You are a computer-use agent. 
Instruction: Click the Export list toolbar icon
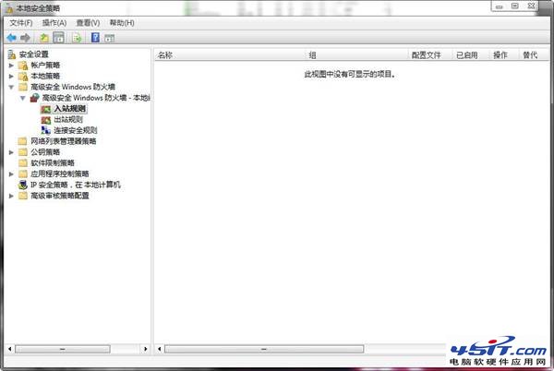77,38
